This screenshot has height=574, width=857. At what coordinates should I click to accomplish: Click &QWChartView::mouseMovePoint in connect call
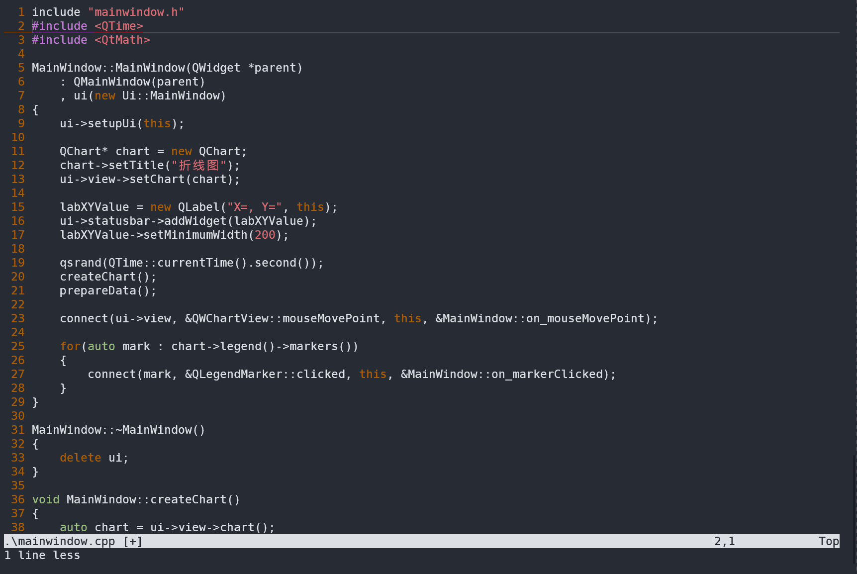(x=282, y=318)
